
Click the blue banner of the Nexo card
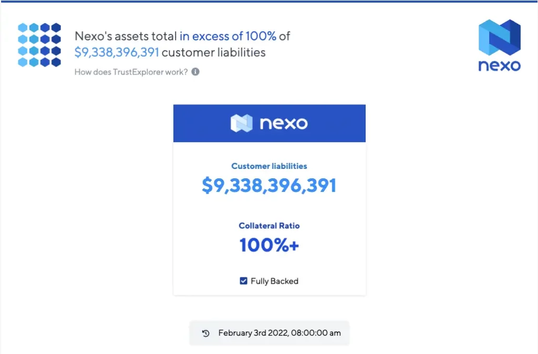coord(336,123)
